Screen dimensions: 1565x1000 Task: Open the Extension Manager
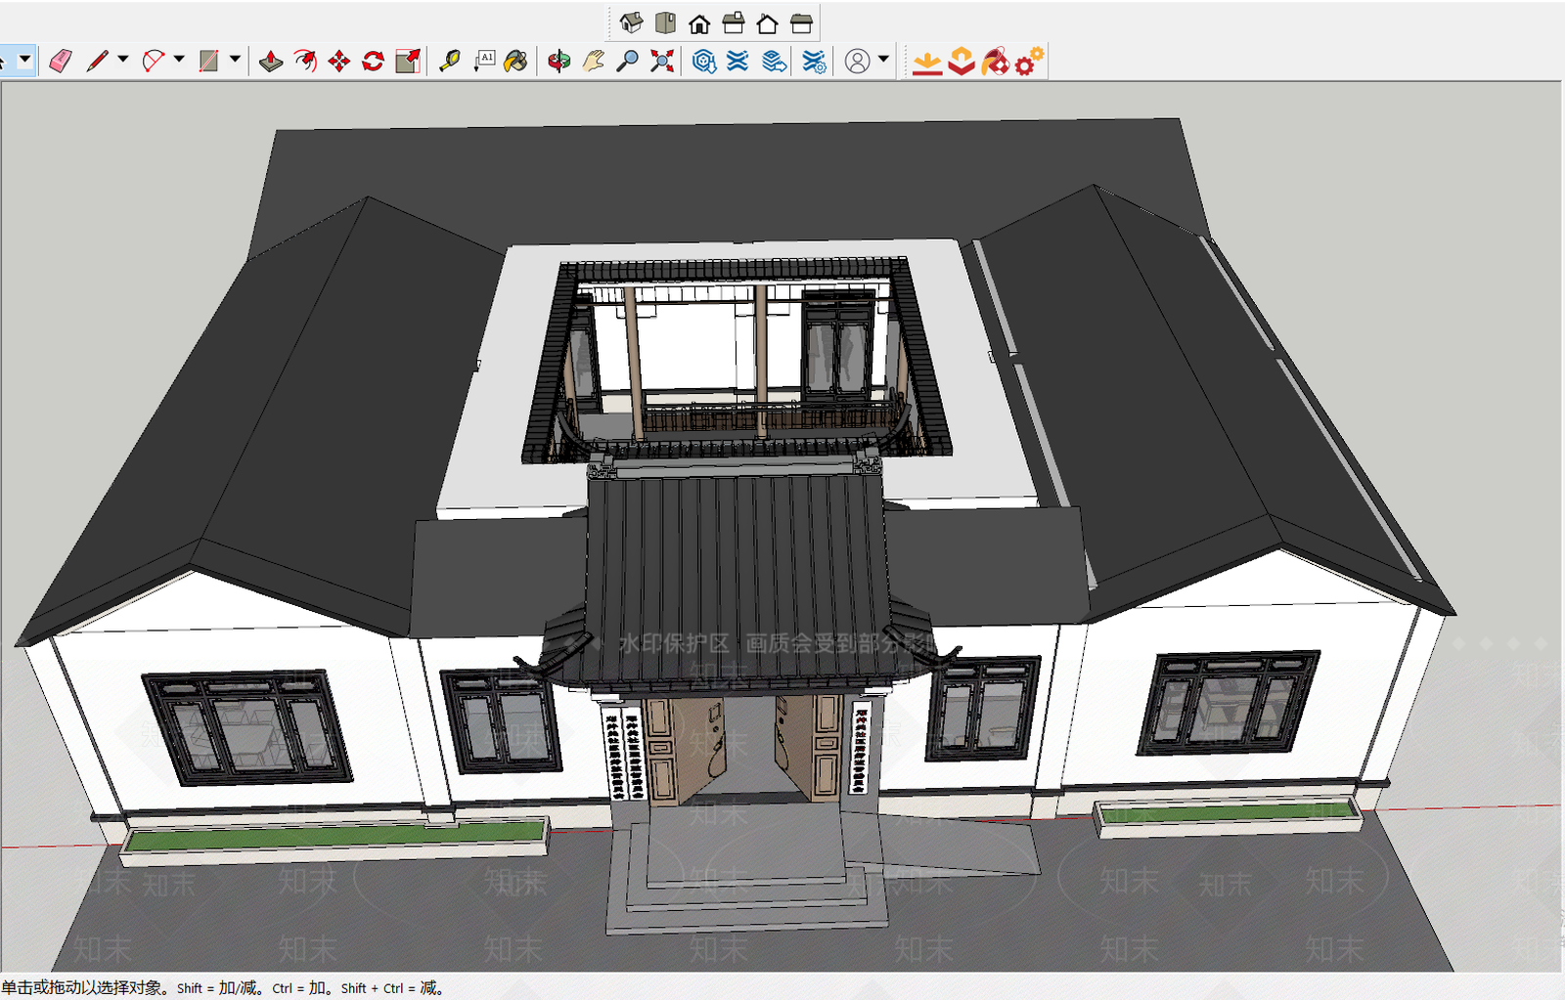pos(814,62)
